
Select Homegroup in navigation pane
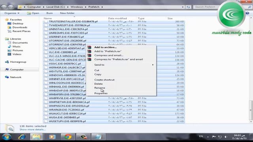(18, 62)
